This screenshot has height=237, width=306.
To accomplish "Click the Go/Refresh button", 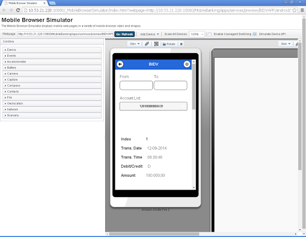I will point(124,34).
